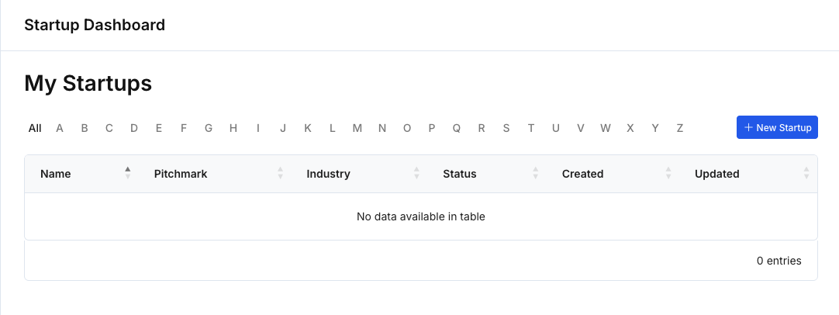Create a new startup with New Startup button

777,128
